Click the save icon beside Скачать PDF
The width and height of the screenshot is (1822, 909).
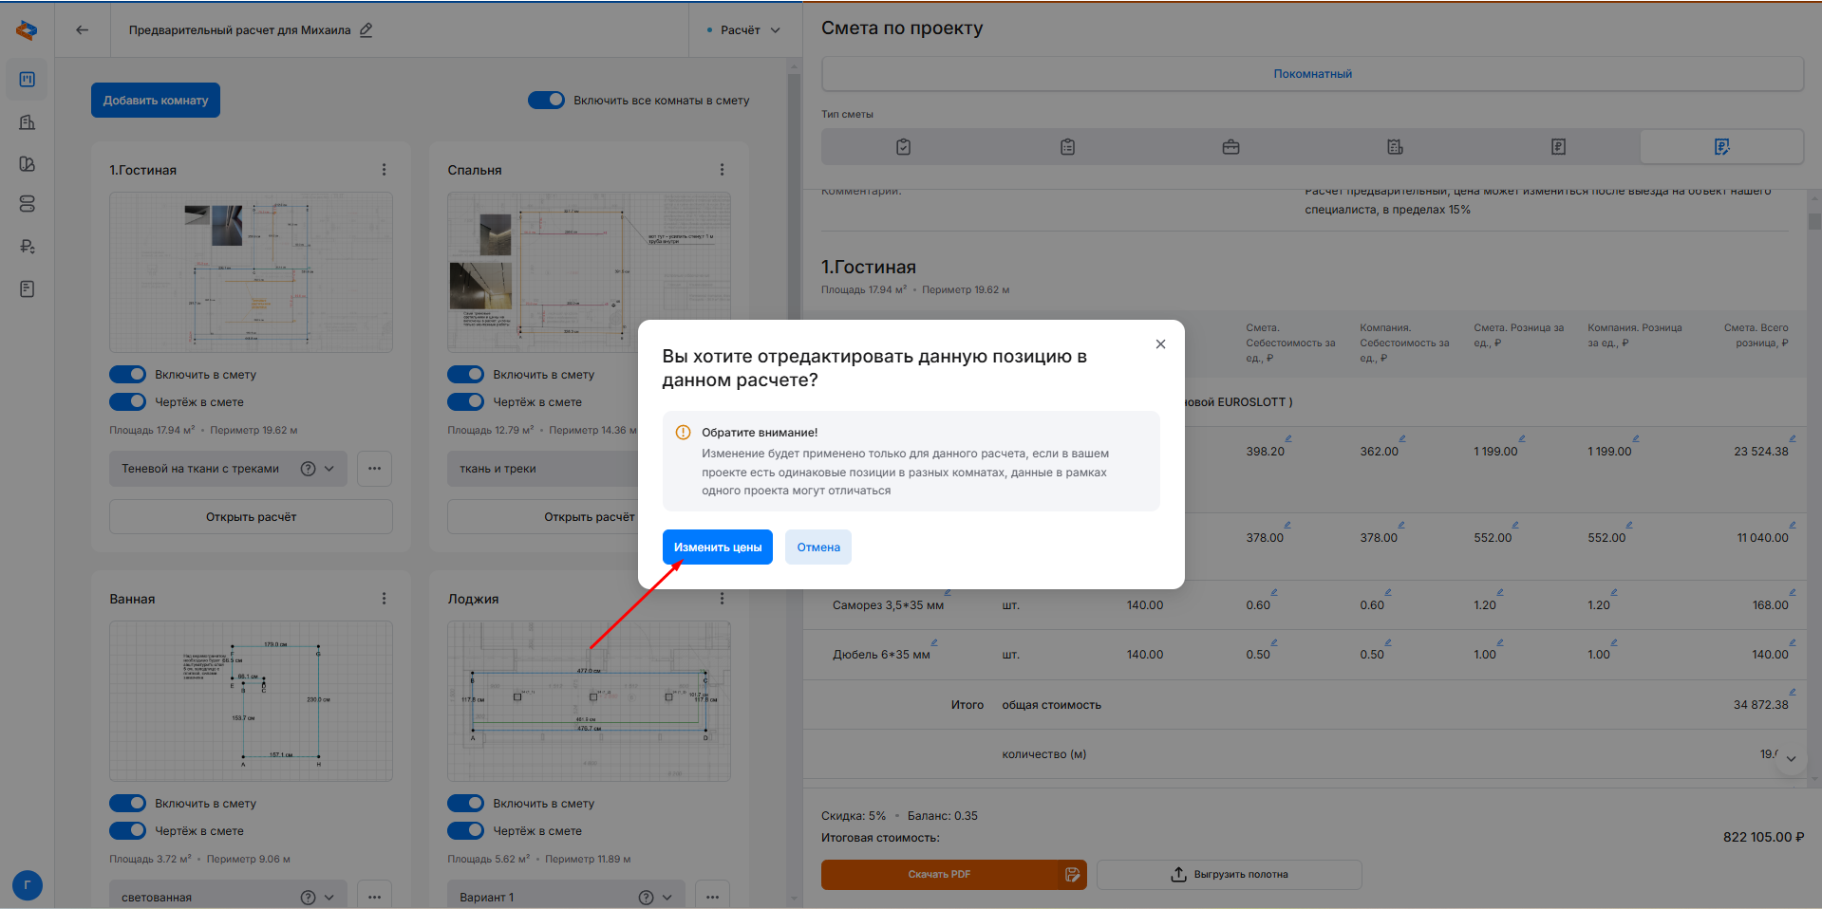pyautogui.click(x=1072, y=875)
